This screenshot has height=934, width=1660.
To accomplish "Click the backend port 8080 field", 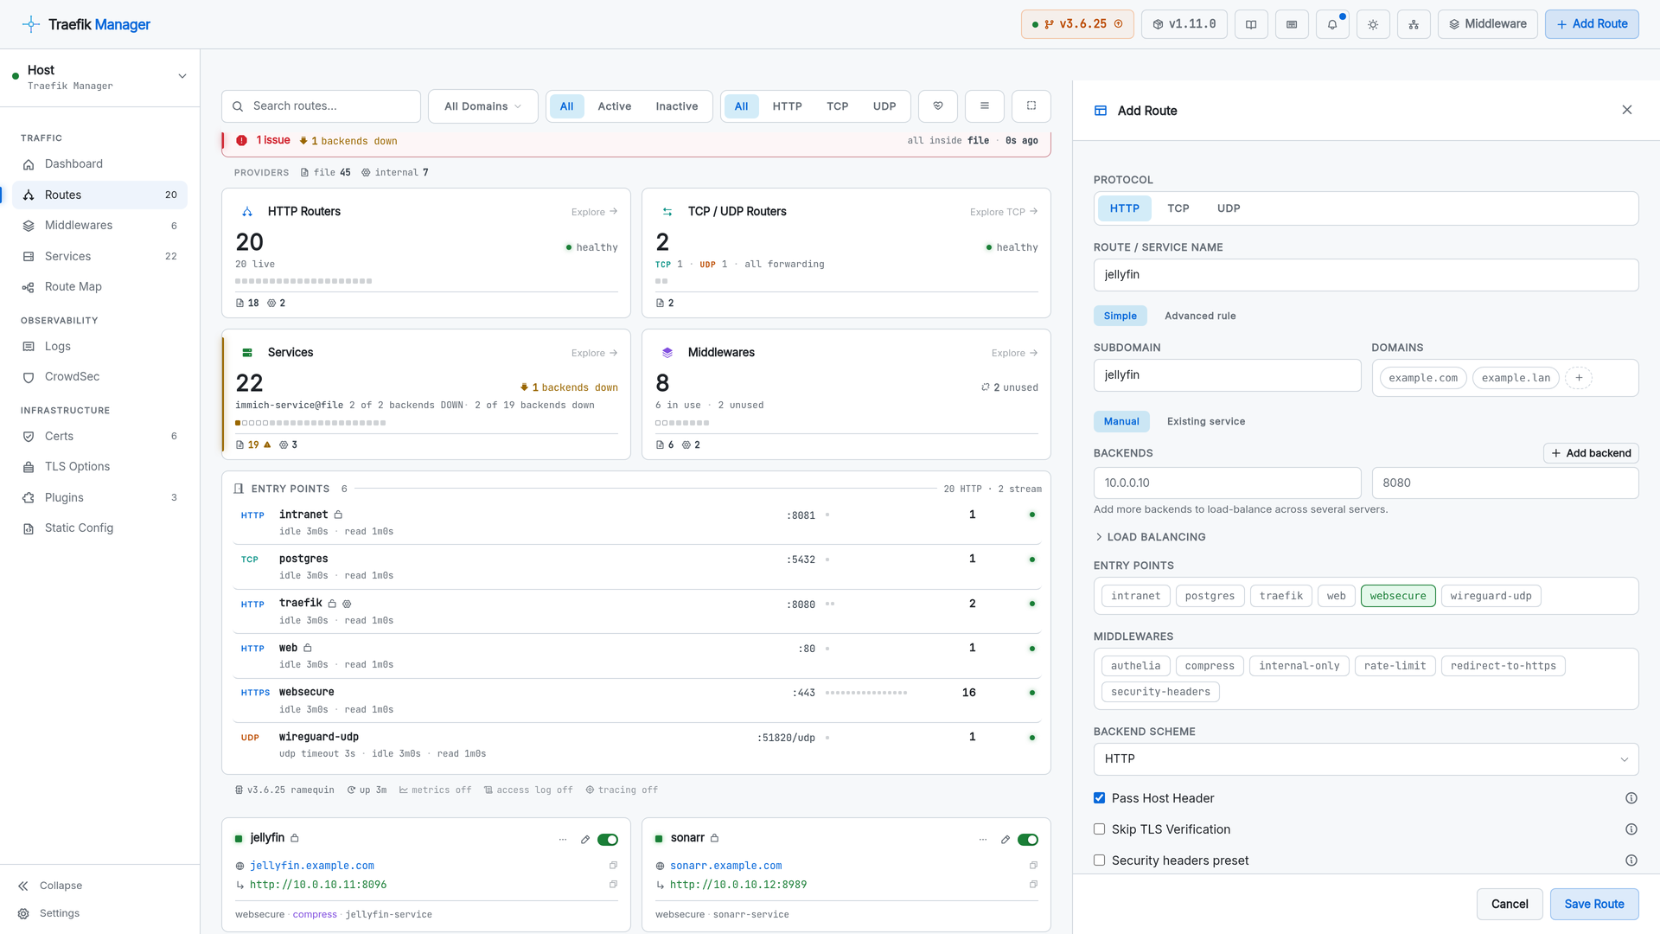I will coord(1505,483).
